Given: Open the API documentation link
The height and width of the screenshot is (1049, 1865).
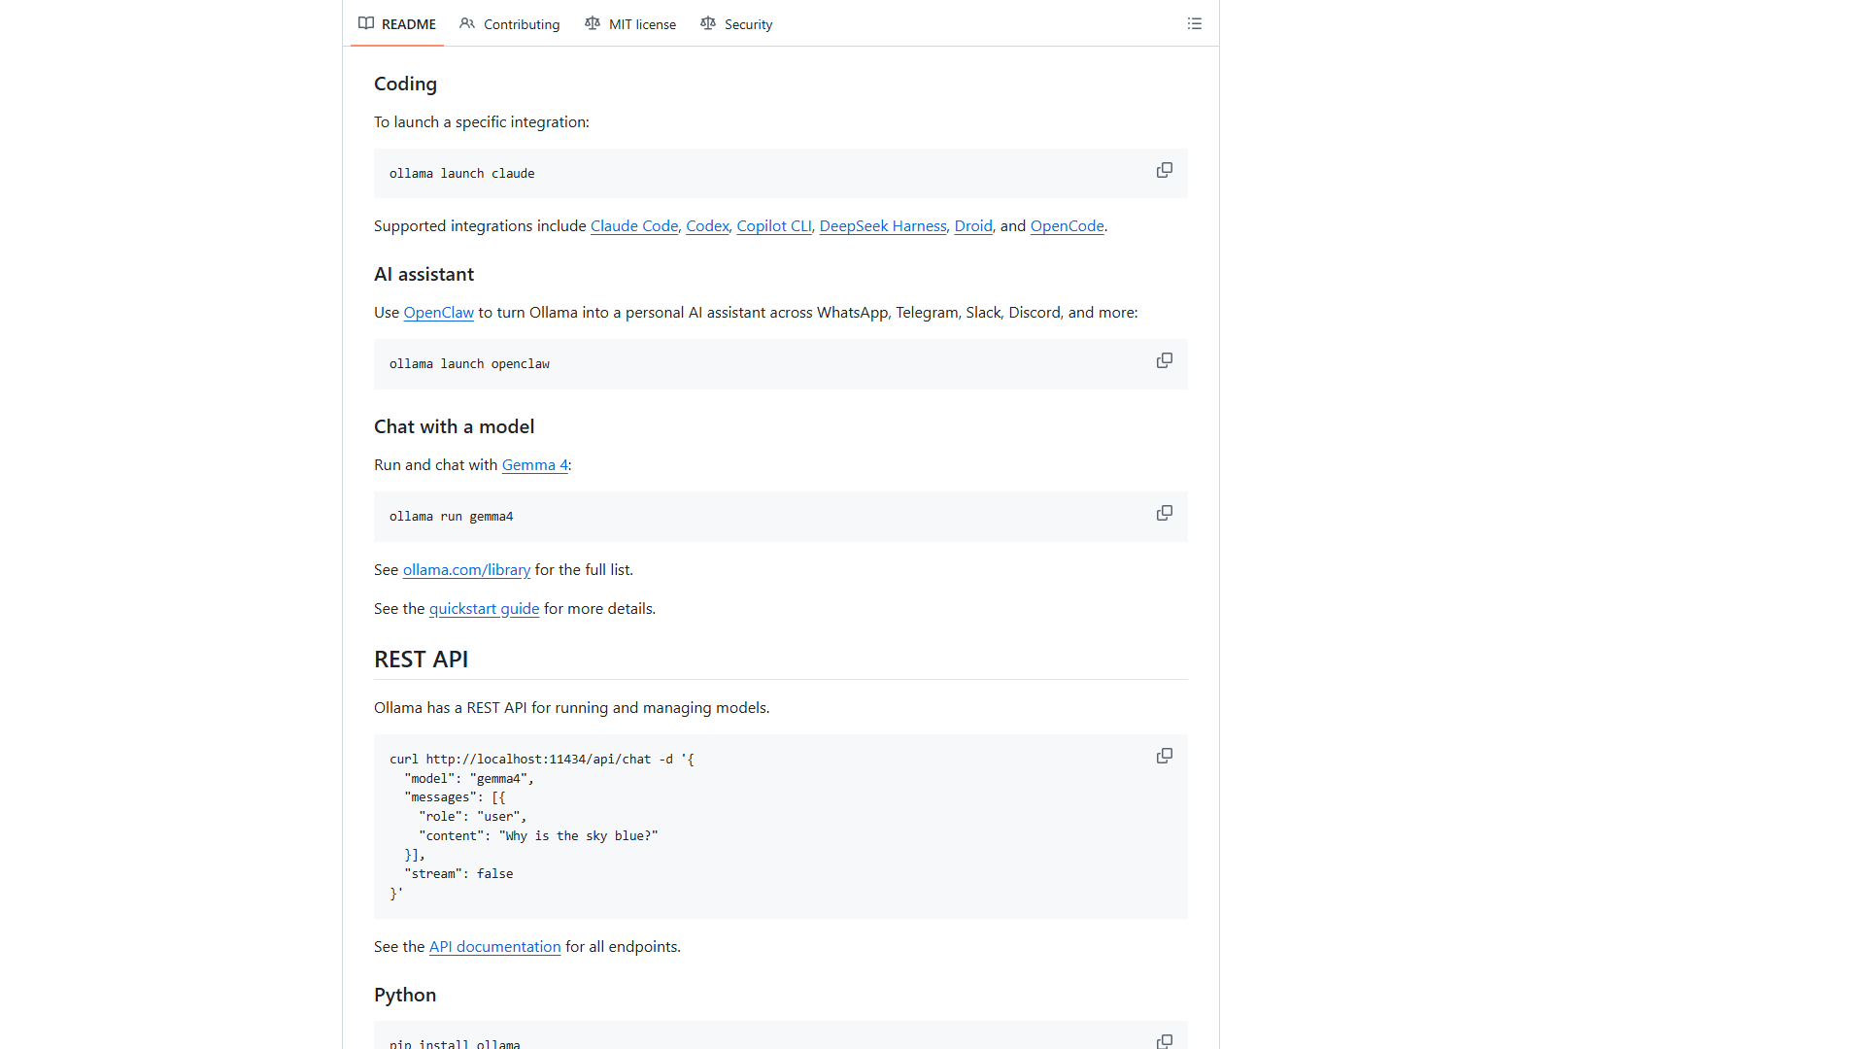Looking at the screenshot, I should [x=494, y=947].
